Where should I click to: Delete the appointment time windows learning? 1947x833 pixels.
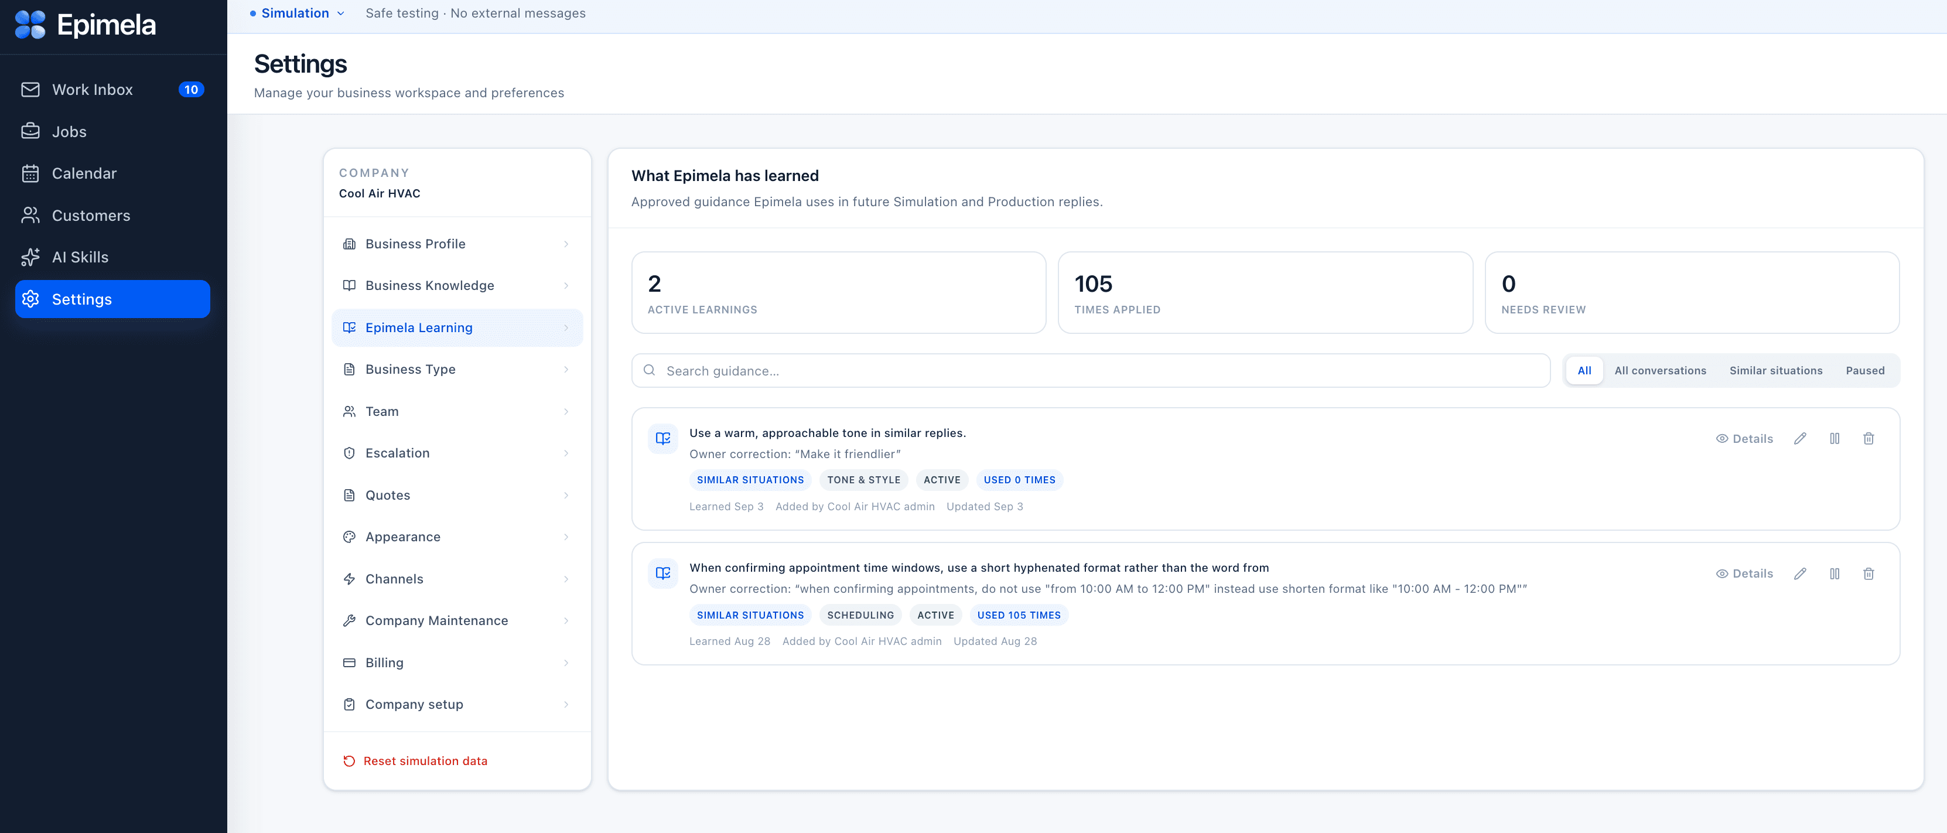(1869, 573)
